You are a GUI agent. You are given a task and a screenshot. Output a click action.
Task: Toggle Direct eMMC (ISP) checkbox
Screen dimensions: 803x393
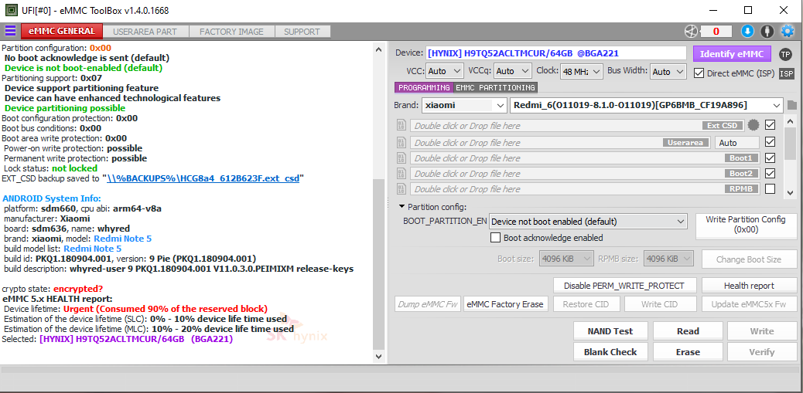[699, 73]
